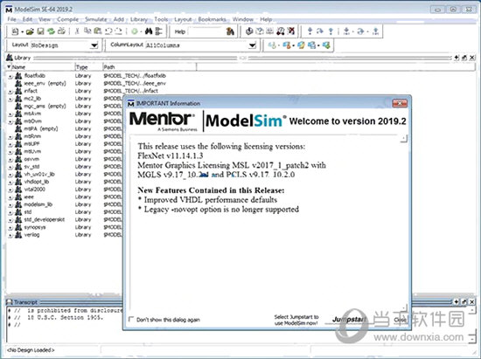481x359 pixels.
Task: Click the Find binoculars icon
Action: point(149,31)
